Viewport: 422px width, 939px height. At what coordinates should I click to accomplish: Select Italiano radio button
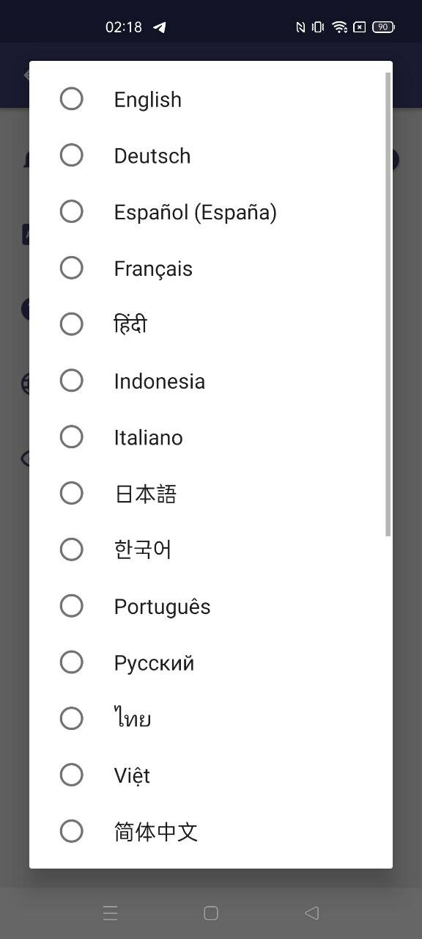71,437
